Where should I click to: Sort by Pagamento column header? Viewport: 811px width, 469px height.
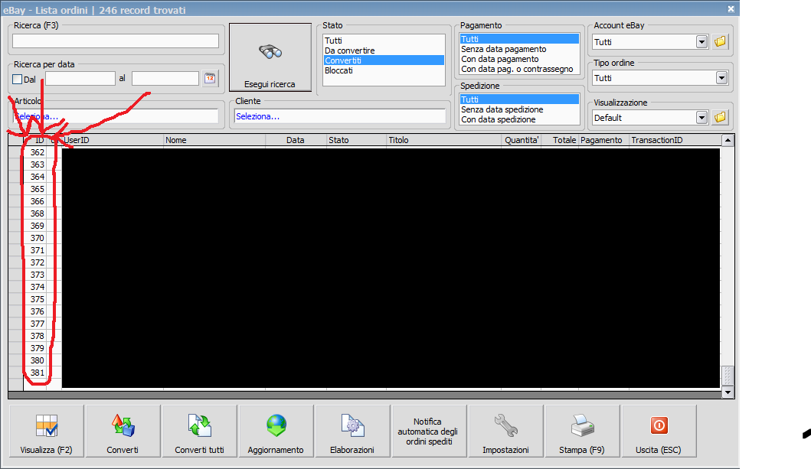coord(604,140)
